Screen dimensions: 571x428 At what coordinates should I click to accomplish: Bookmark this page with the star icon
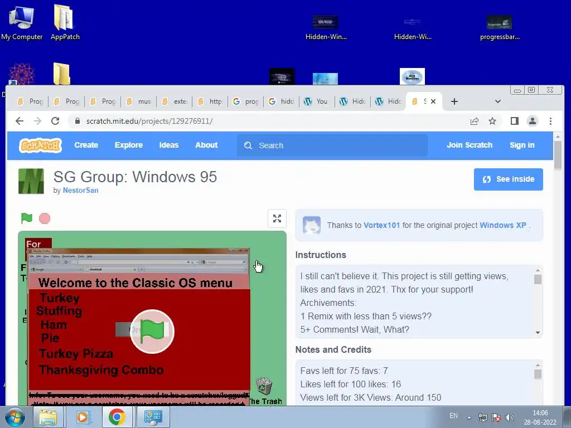click(x=492, y=121)
